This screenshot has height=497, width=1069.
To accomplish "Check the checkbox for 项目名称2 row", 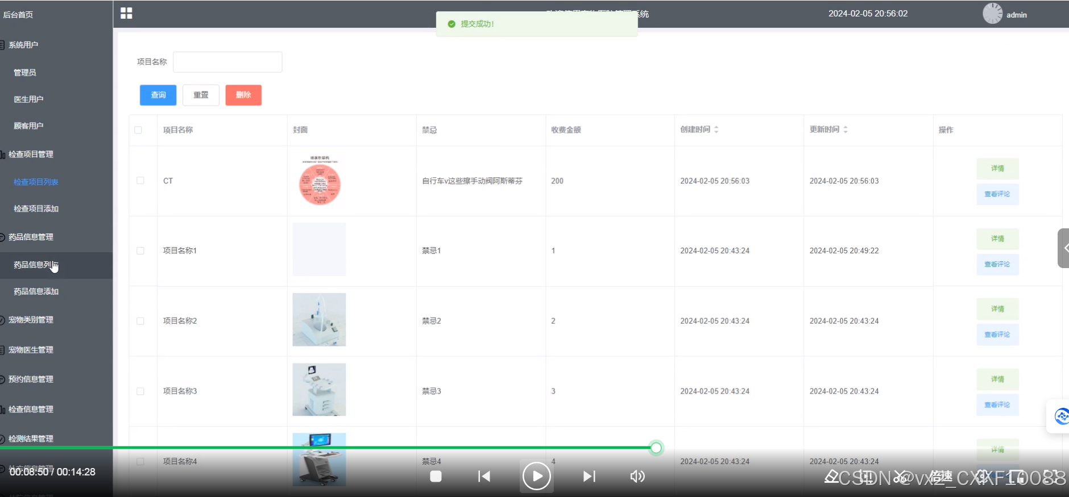I will point(140,321).
